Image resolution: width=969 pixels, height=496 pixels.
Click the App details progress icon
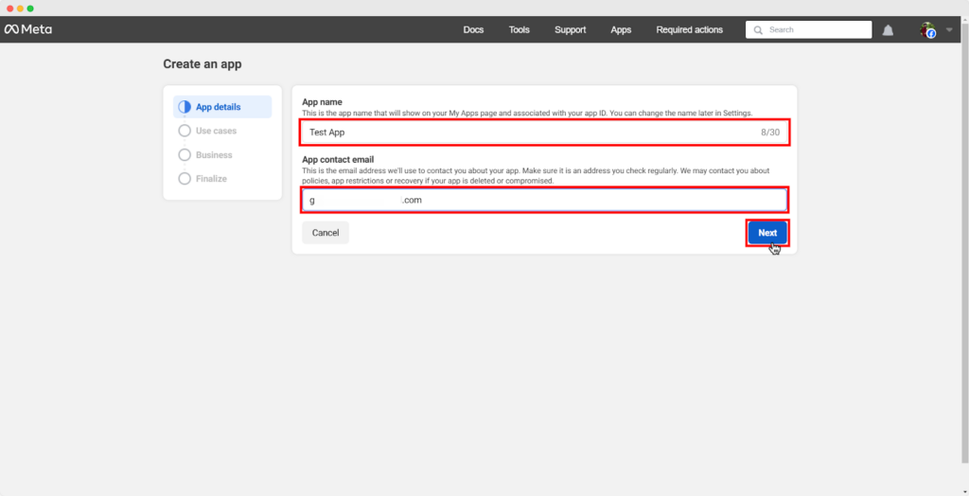pyautogui.click(x=185, y=107)
